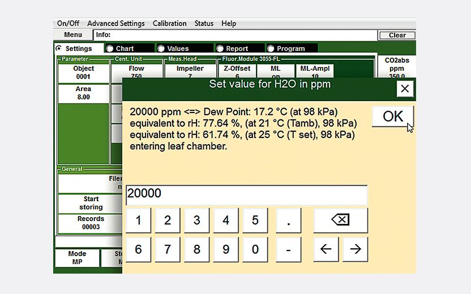Viewport: 471px width, 294px height.
Task: Click the rH 77.64 % text line
Action: 243,123
